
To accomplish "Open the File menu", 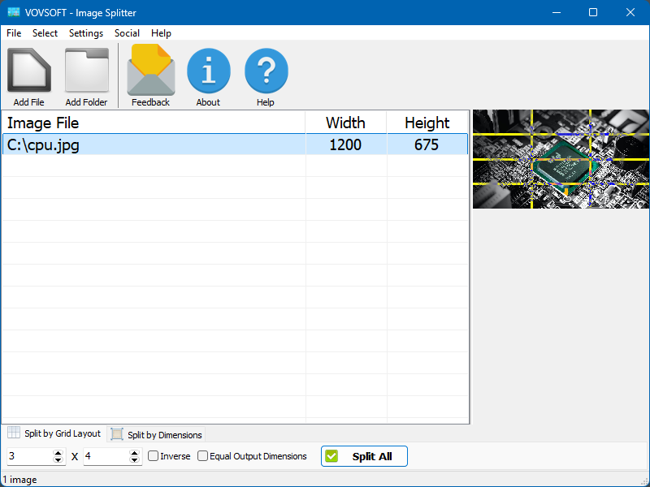I will point(13,33).
